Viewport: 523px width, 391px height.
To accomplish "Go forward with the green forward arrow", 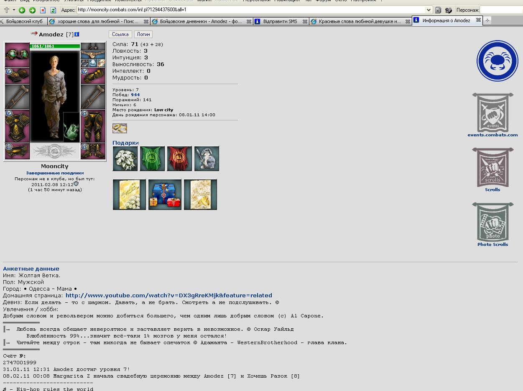I will [x=32, y=10].
